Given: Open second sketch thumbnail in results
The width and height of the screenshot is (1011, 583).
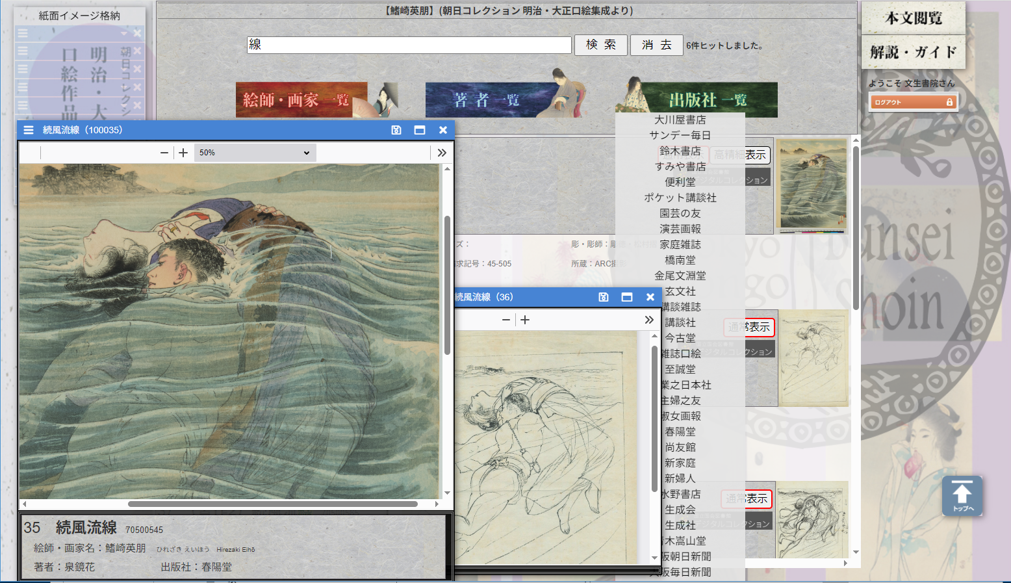Looking at the screenshot, I should (x=813, y=358).
